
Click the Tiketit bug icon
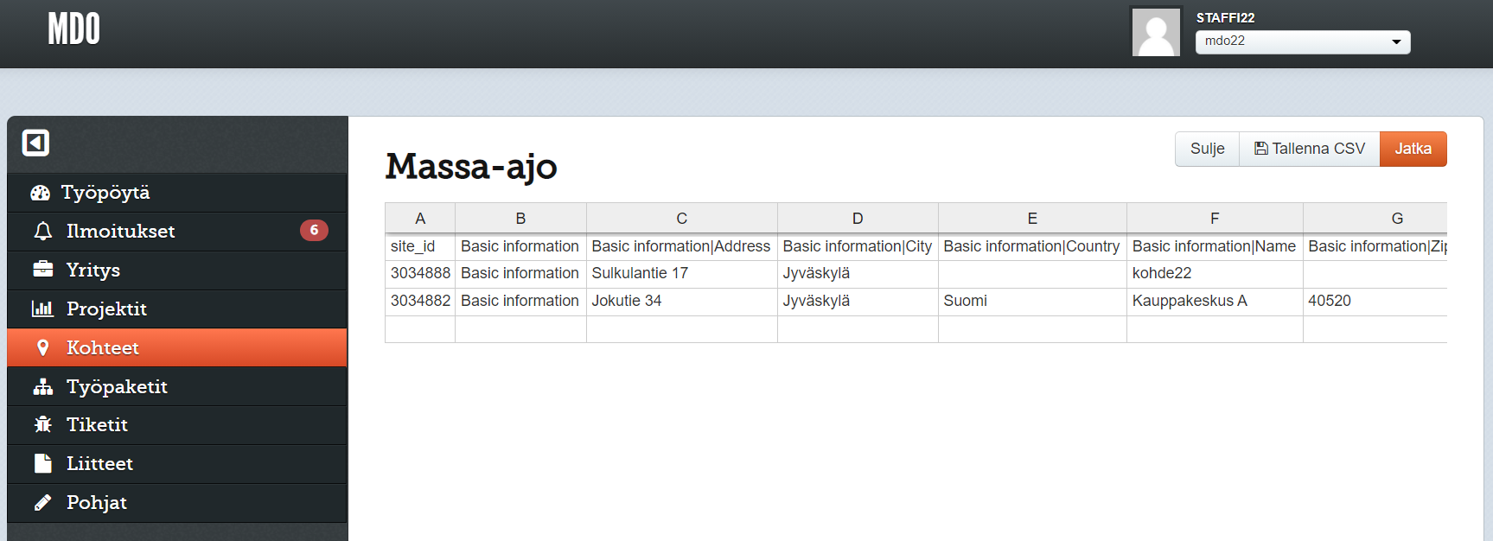point(42,424)
